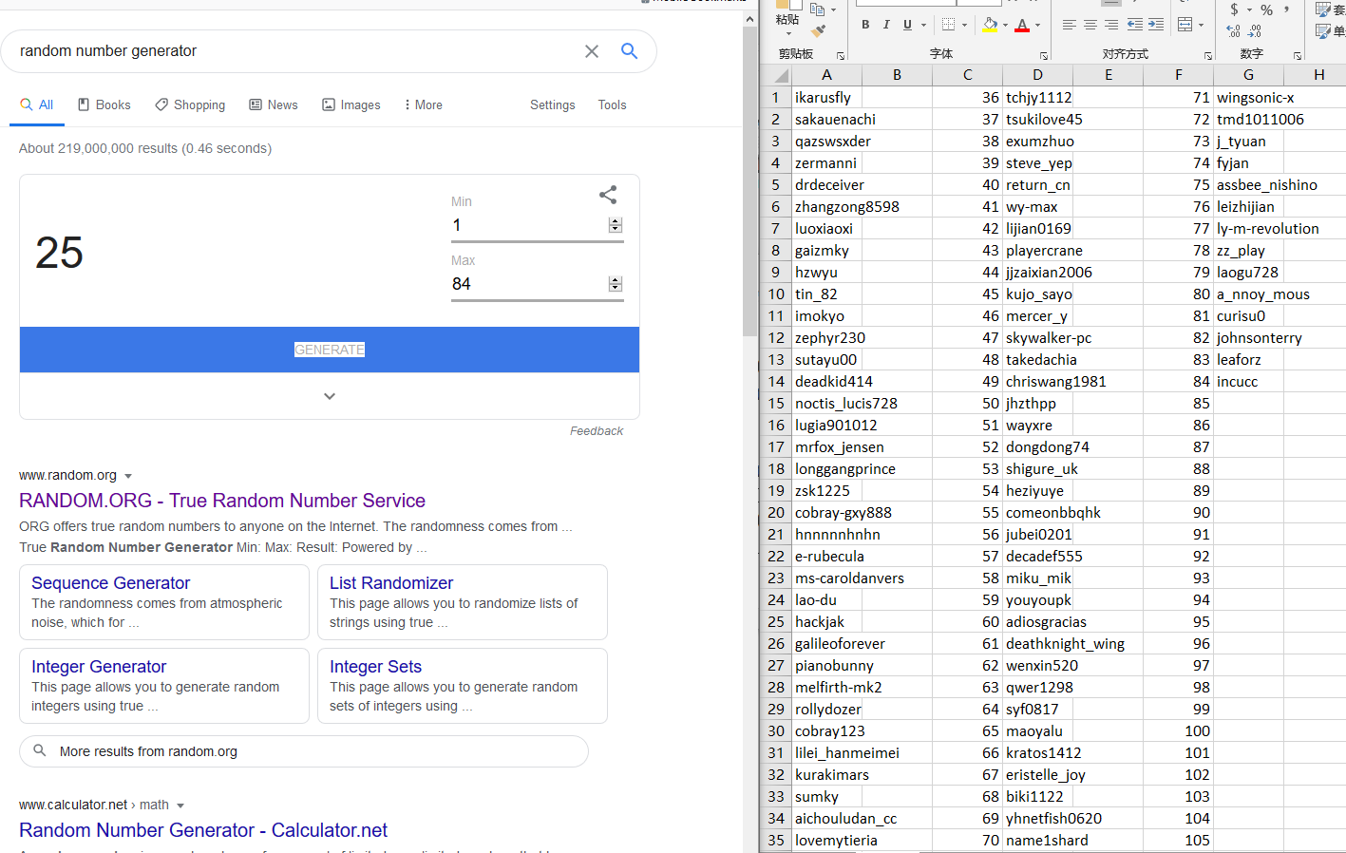Open Google search Tools

(612, 104)
